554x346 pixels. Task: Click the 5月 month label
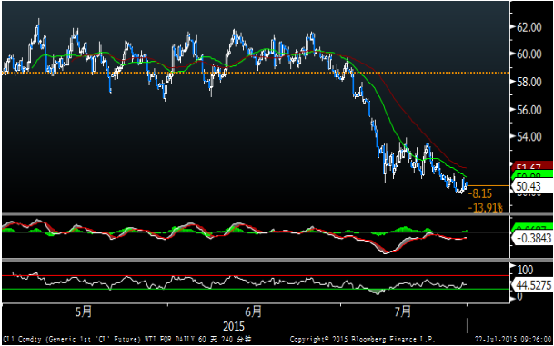point(84,311)
